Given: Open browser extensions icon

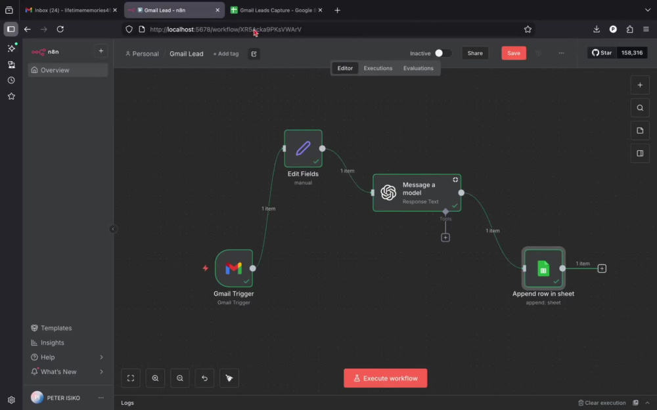Looking at the screenshot, I should click(629, 30).
